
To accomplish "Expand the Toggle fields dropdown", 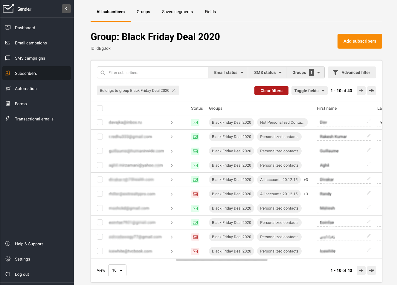I will coord(309,91).
